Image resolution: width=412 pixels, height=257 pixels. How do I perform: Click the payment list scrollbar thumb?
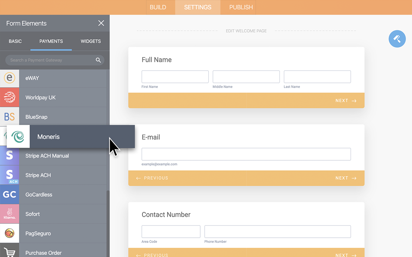pos(108,224)
